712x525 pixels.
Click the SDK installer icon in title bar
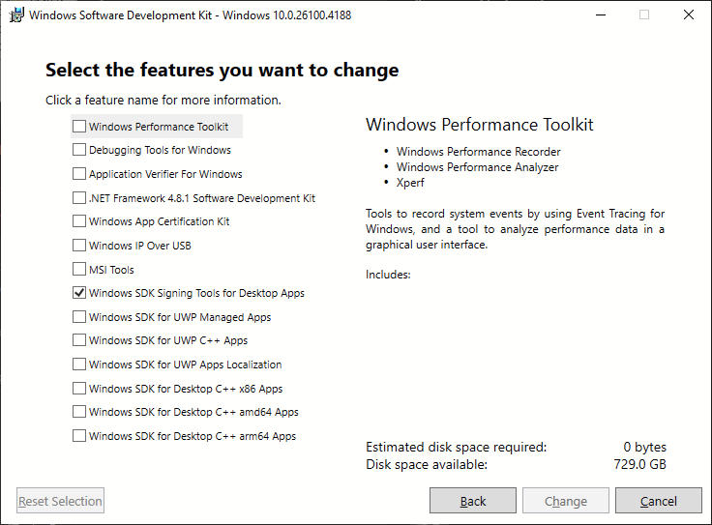[16, 15]
